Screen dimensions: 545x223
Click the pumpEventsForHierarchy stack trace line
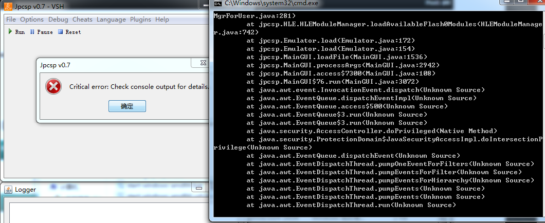[x=390, y=180]
